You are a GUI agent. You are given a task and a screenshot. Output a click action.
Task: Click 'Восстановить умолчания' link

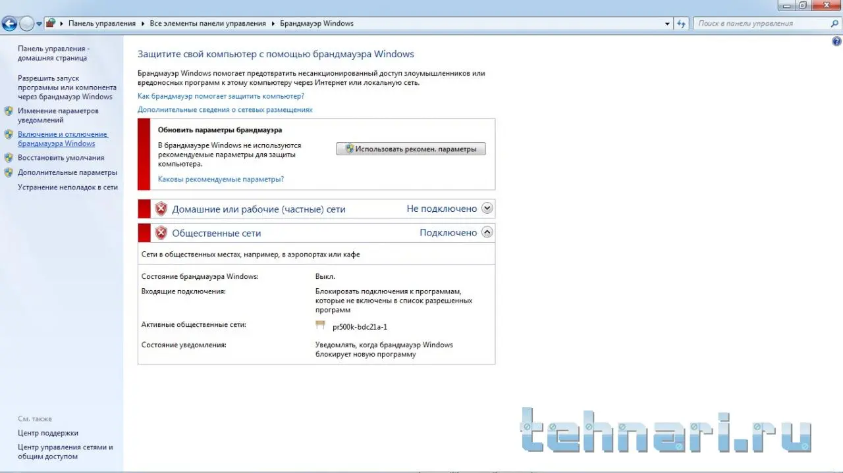pyautogui.click(x=61, y=158)
